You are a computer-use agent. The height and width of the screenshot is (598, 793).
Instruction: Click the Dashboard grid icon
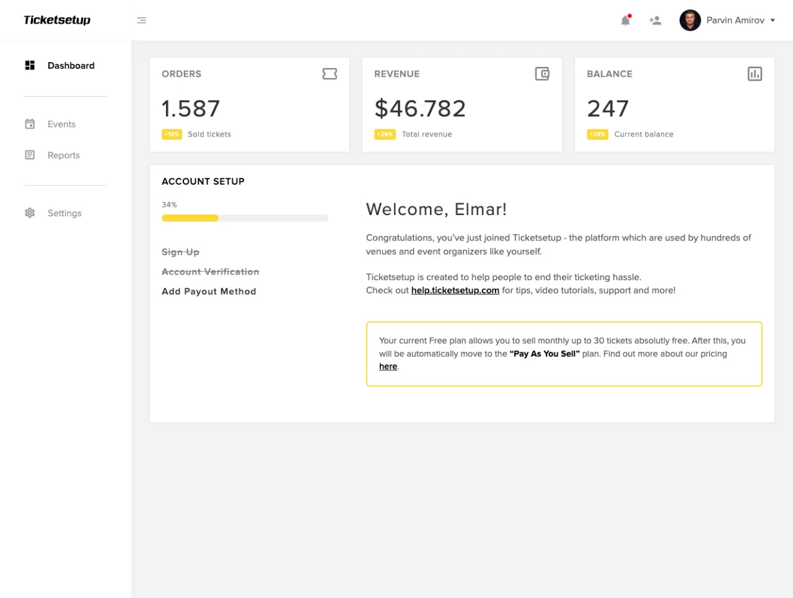coord(29,64)
